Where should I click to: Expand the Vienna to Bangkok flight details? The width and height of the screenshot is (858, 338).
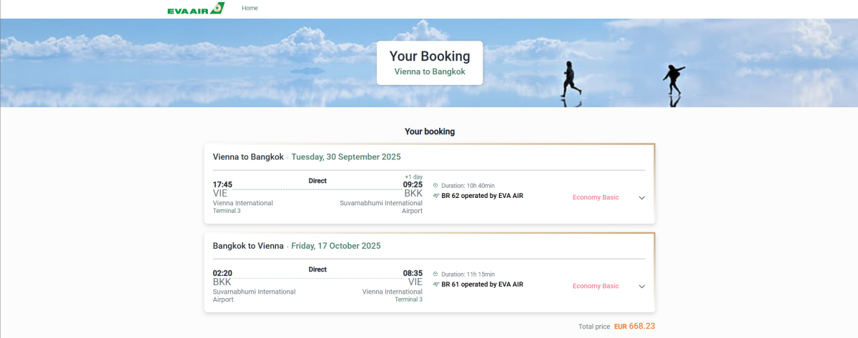point(641,198)
